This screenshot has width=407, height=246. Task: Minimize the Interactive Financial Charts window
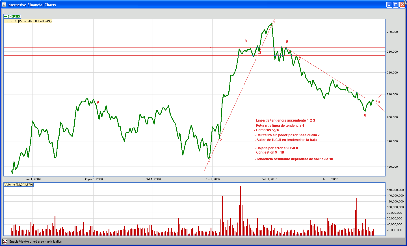coord(389,5)
